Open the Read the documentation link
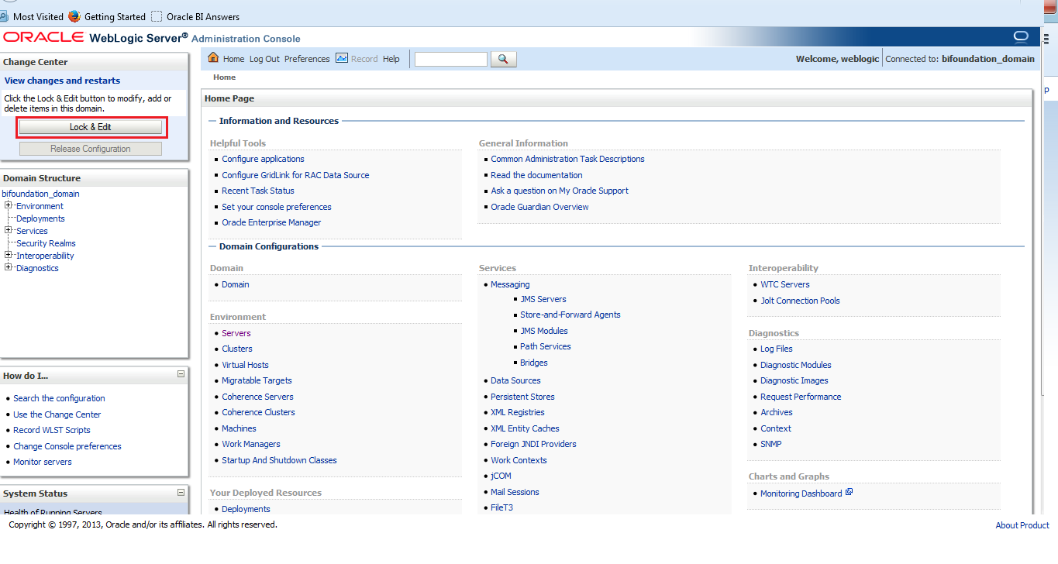Screen dimensions: 1058x564 click(x=536, y=175)
